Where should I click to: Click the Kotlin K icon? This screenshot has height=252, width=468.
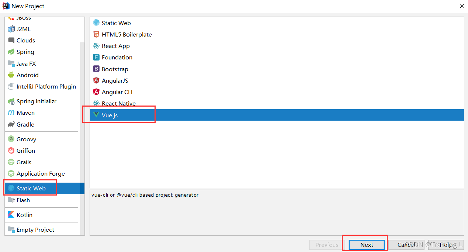(x=11, y=215)
